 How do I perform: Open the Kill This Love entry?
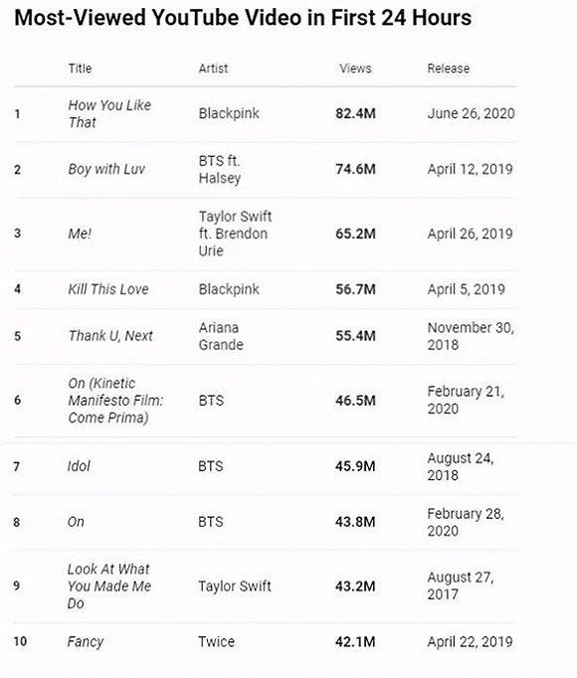108,289
